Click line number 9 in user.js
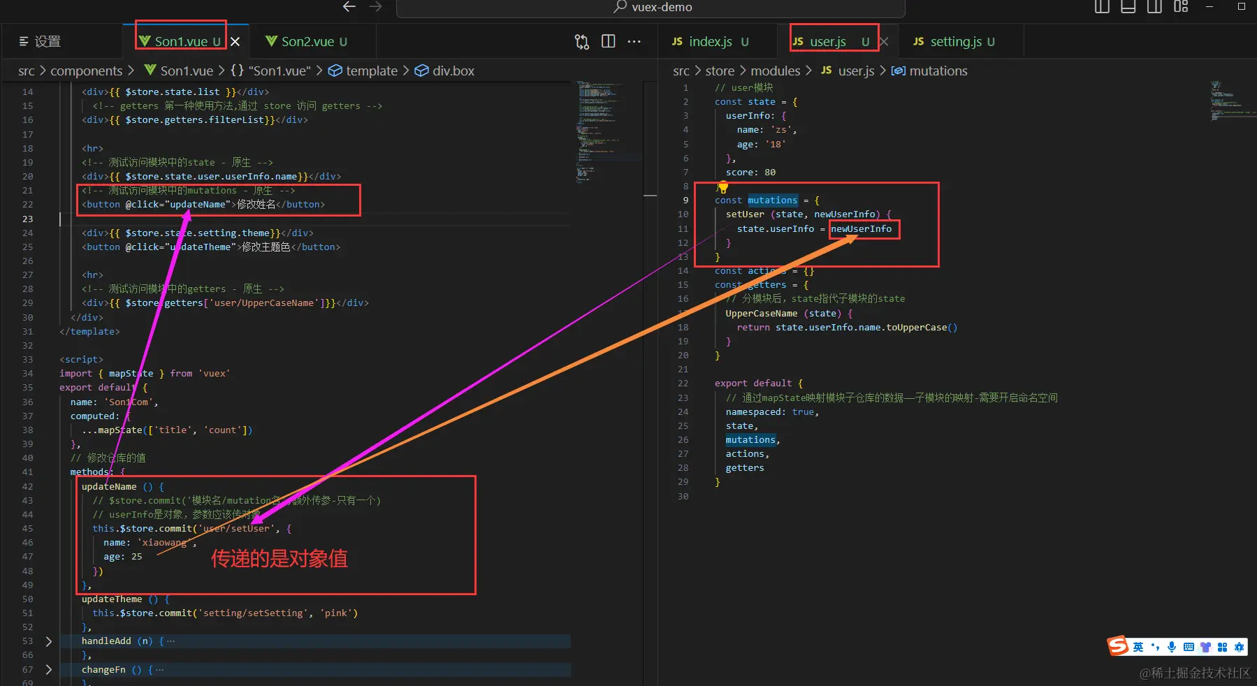 (685, 200)
